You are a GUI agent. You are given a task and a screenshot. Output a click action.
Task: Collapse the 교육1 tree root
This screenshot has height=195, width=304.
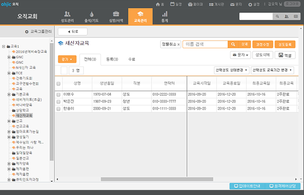[3, 46]
